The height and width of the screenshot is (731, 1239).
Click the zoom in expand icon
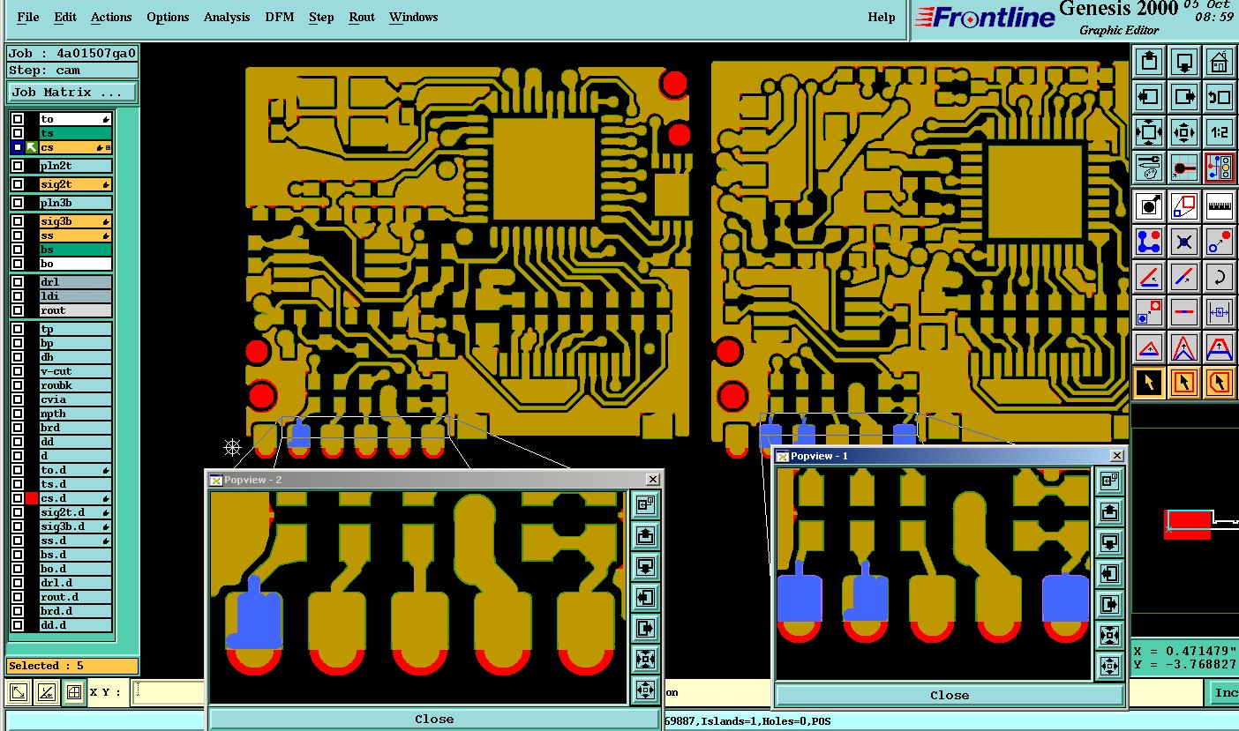pos(1149,132)
